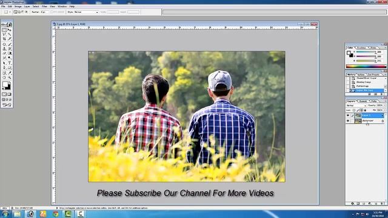Select the Rectangular Marquee tool
Screen dimensions: 388x218
tap(4, 30)
